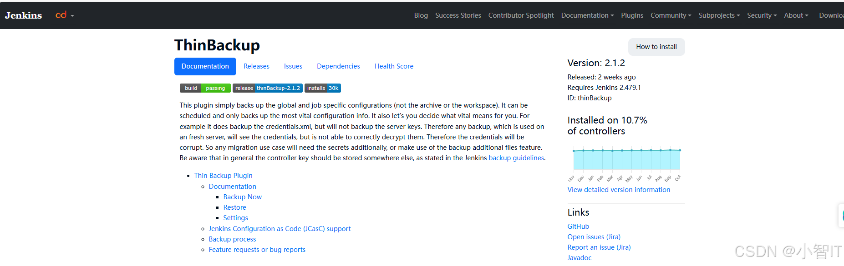The height and width of the screenshot is (266, 844).
Task: Click the release thinBackup-2.1.2 badge
Action: [x=267, y=88]
